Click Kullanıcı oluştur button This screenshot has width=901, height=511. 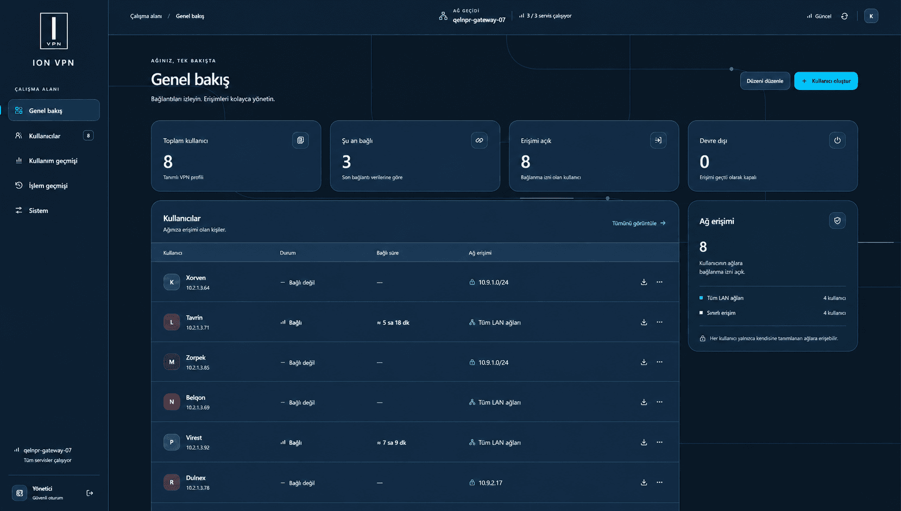(x=826, y=81)
